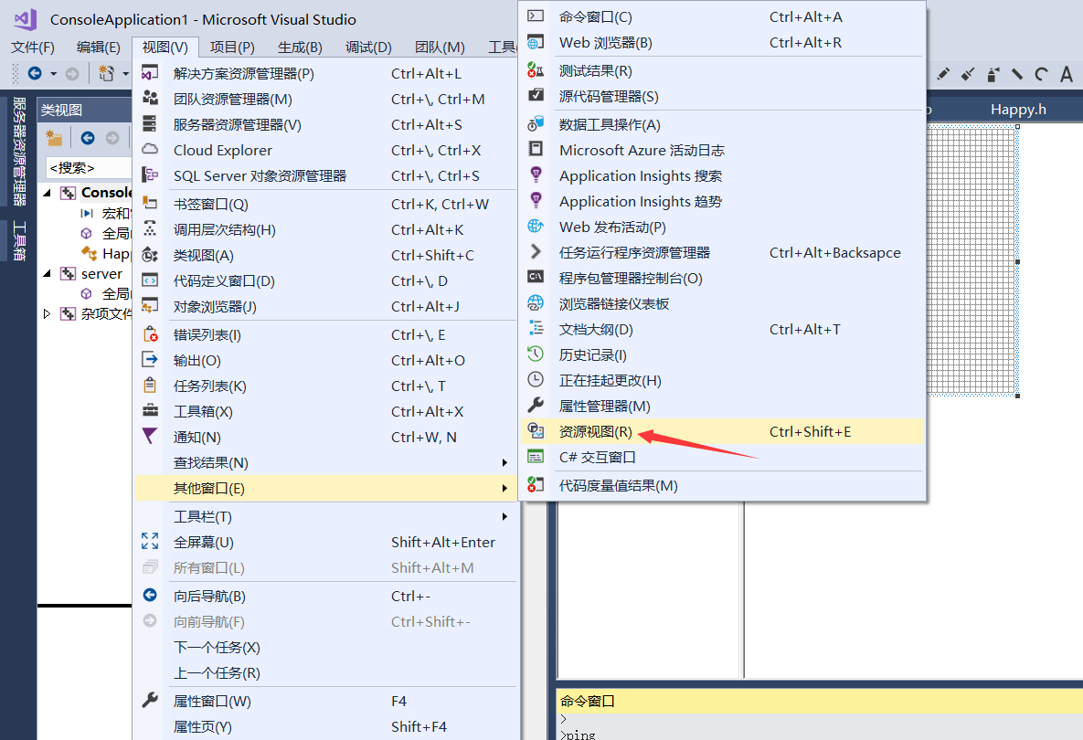Click the Cloud Explorer cloud icon
The image size is (1083, 740).
pyautogui.click(x=150, y=149)
